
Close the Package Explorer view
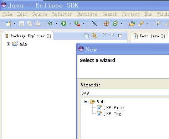coord(49,36)
